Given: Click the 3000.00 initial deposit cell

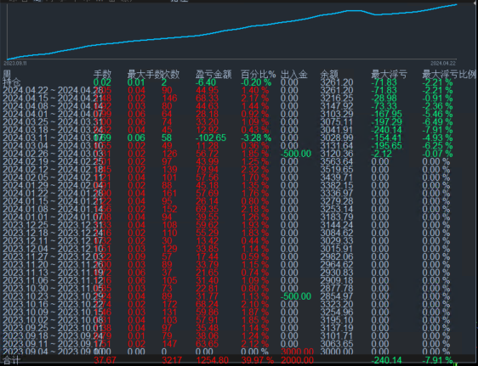Looking at the screenshot, I should pyautogui.click(x=297, y=352).
